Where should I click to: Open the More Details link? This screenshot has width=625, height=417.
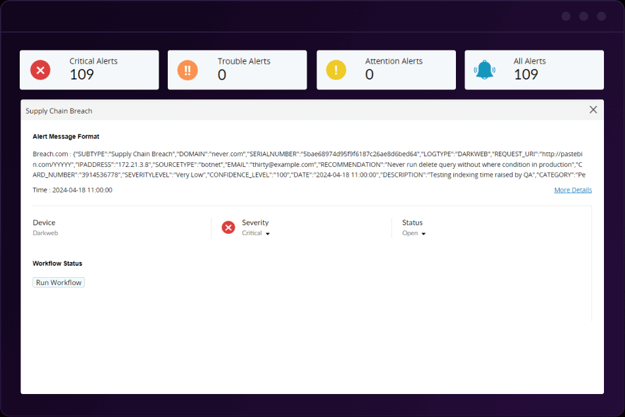pyautogui.click(x=572, y=190)
